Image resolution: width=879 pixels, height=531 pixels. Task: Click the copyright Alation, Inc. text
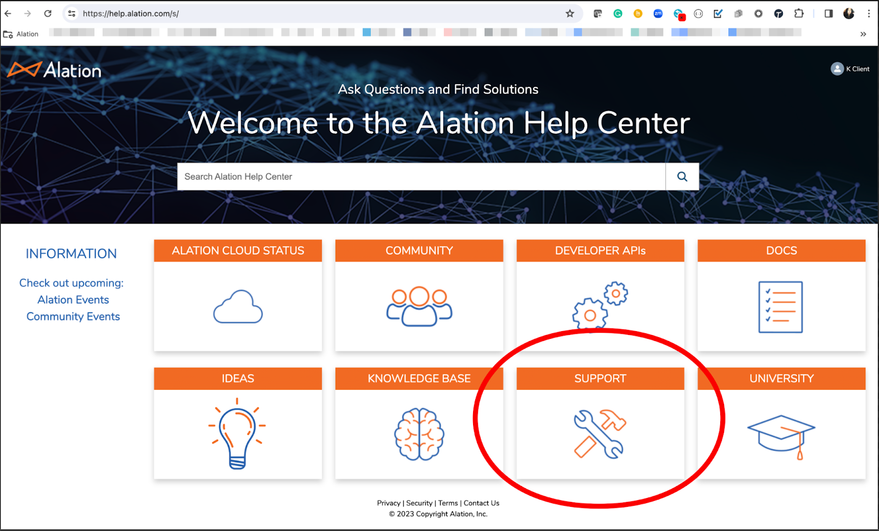pos(438,514)
